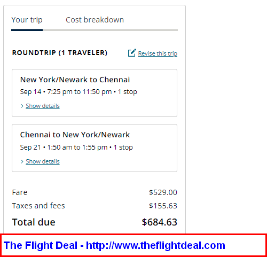The image size is (267, 257).
Task: Select the Sep 21 return time line
Action: pos(76,147)
